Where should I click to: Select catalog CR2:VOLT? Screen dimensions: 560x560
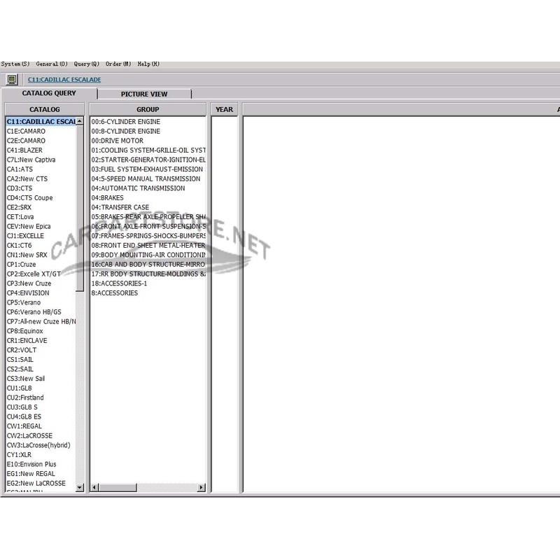22,350
